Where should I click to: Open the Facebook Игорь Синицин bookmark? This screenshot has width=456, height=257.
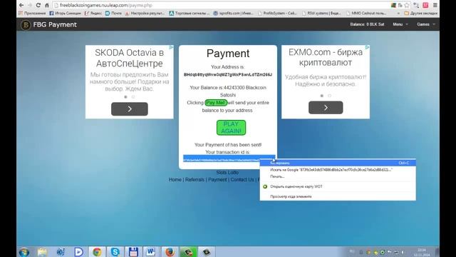tap(65, 13)
